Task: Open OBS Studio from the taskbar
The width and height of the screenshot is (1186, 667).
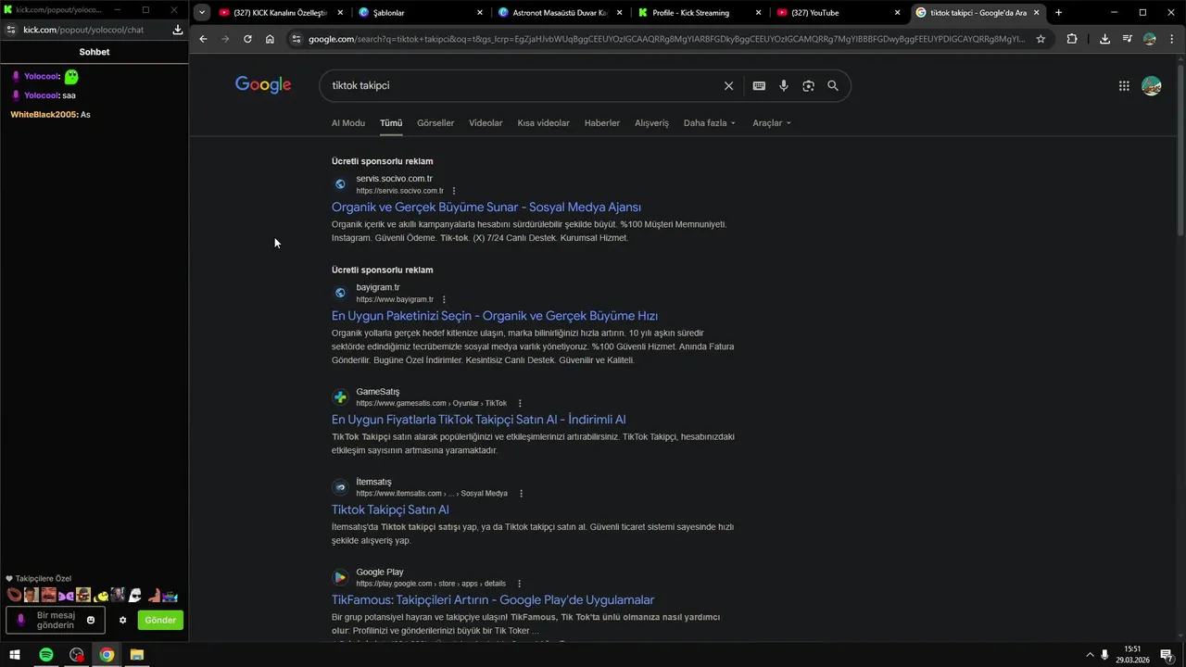Action: coord(76,655)
